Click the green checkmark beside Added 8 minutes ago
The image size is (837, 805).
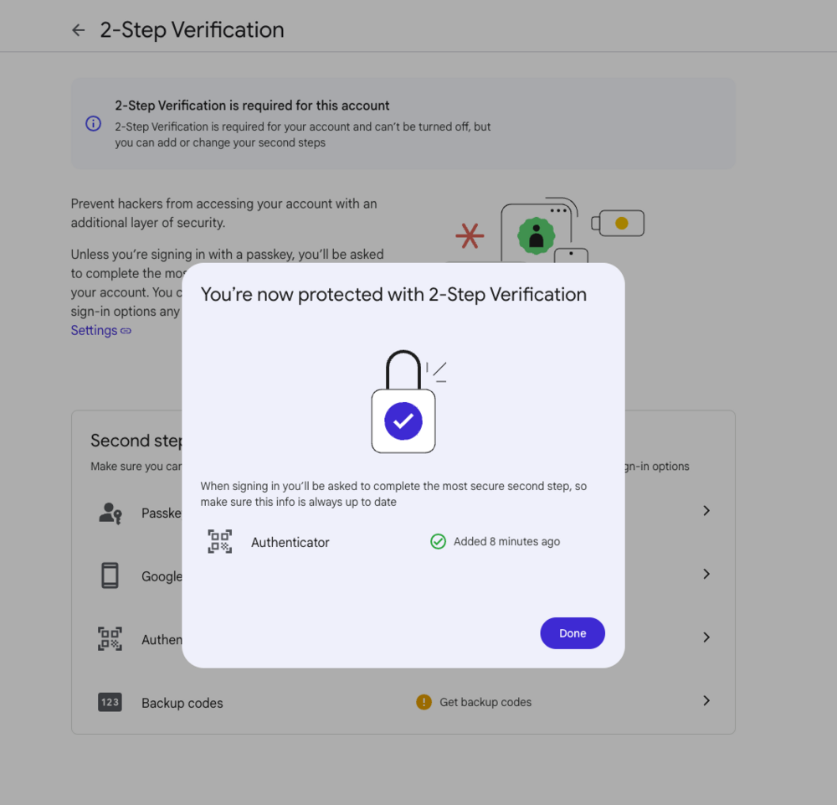pyautogui.click(x=439, y=542)
